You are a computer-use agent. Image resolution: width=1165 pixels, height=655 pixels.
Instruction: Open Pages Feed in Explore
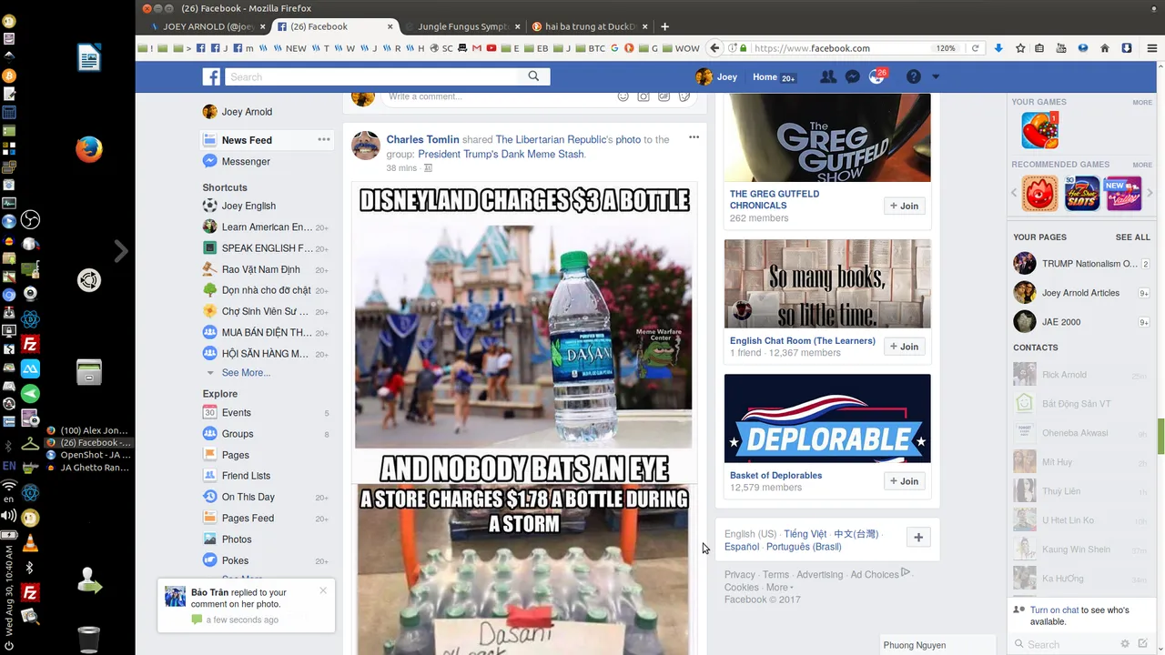tap(248, 518)
